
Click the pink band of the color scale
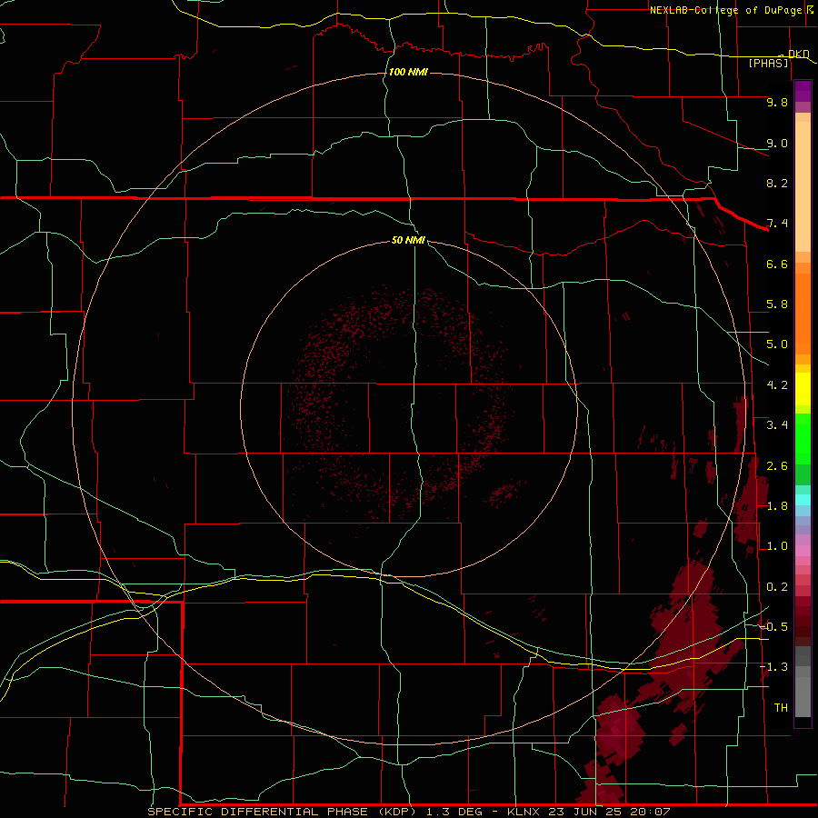pos(803,551)
